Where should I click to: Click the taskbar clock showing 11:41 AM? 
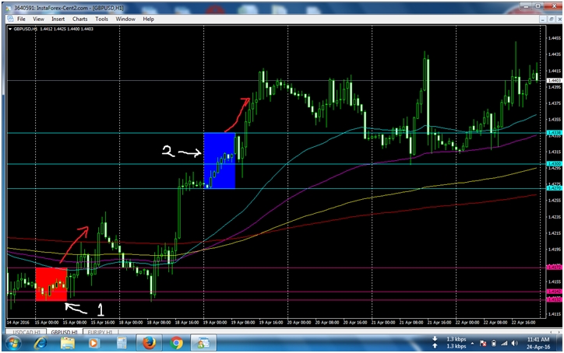pos(538,343)
